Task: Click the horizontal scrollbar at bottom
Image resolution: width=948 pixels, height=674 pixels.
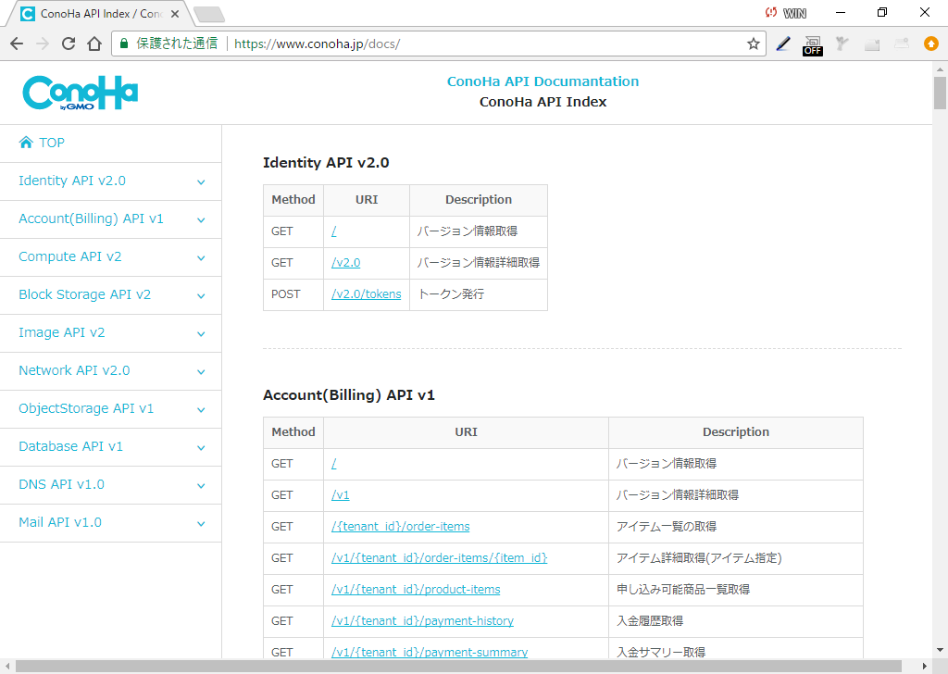Action: (458, 667)
